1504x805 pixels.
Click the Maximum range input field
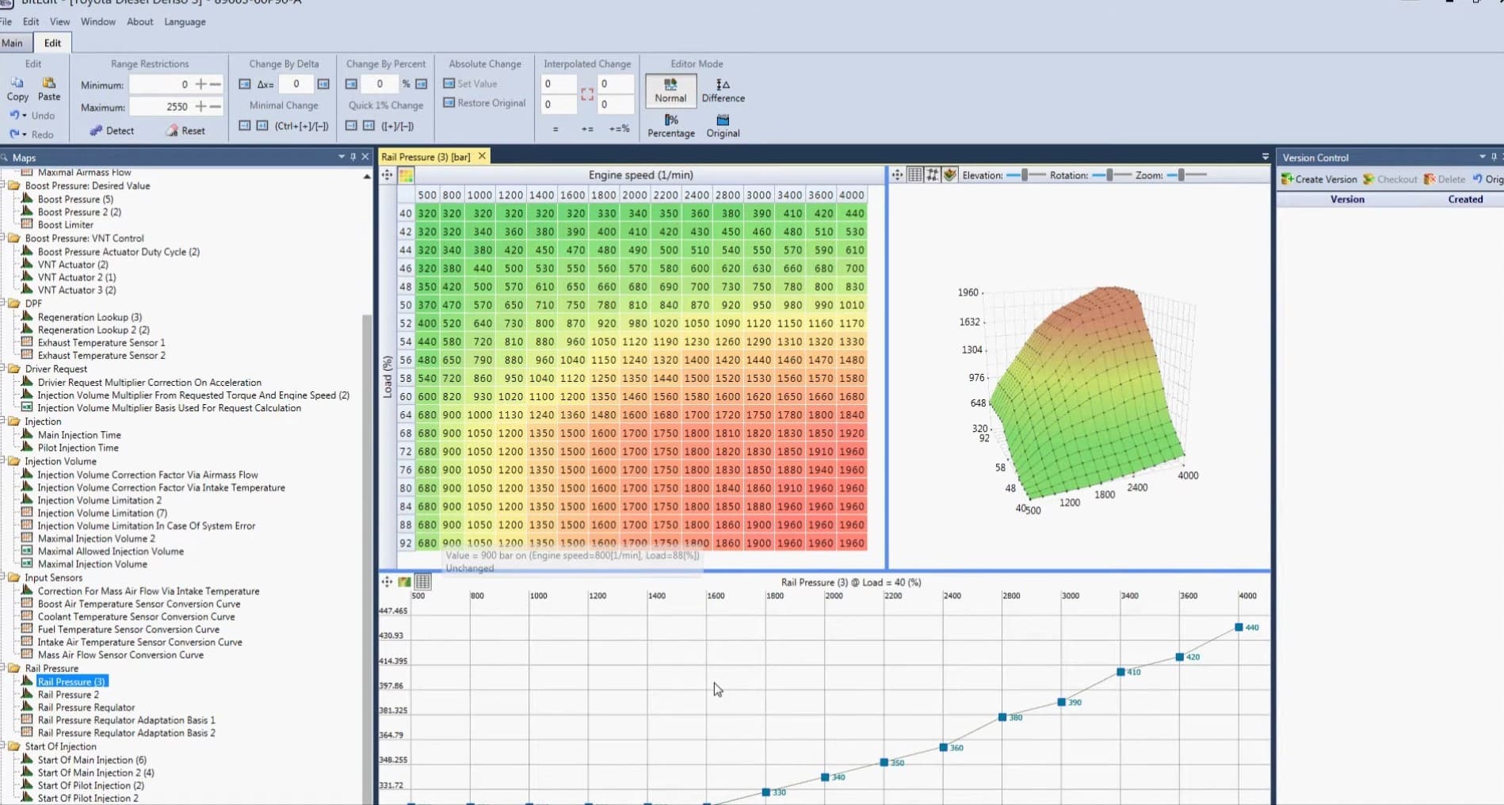point(161,106)
